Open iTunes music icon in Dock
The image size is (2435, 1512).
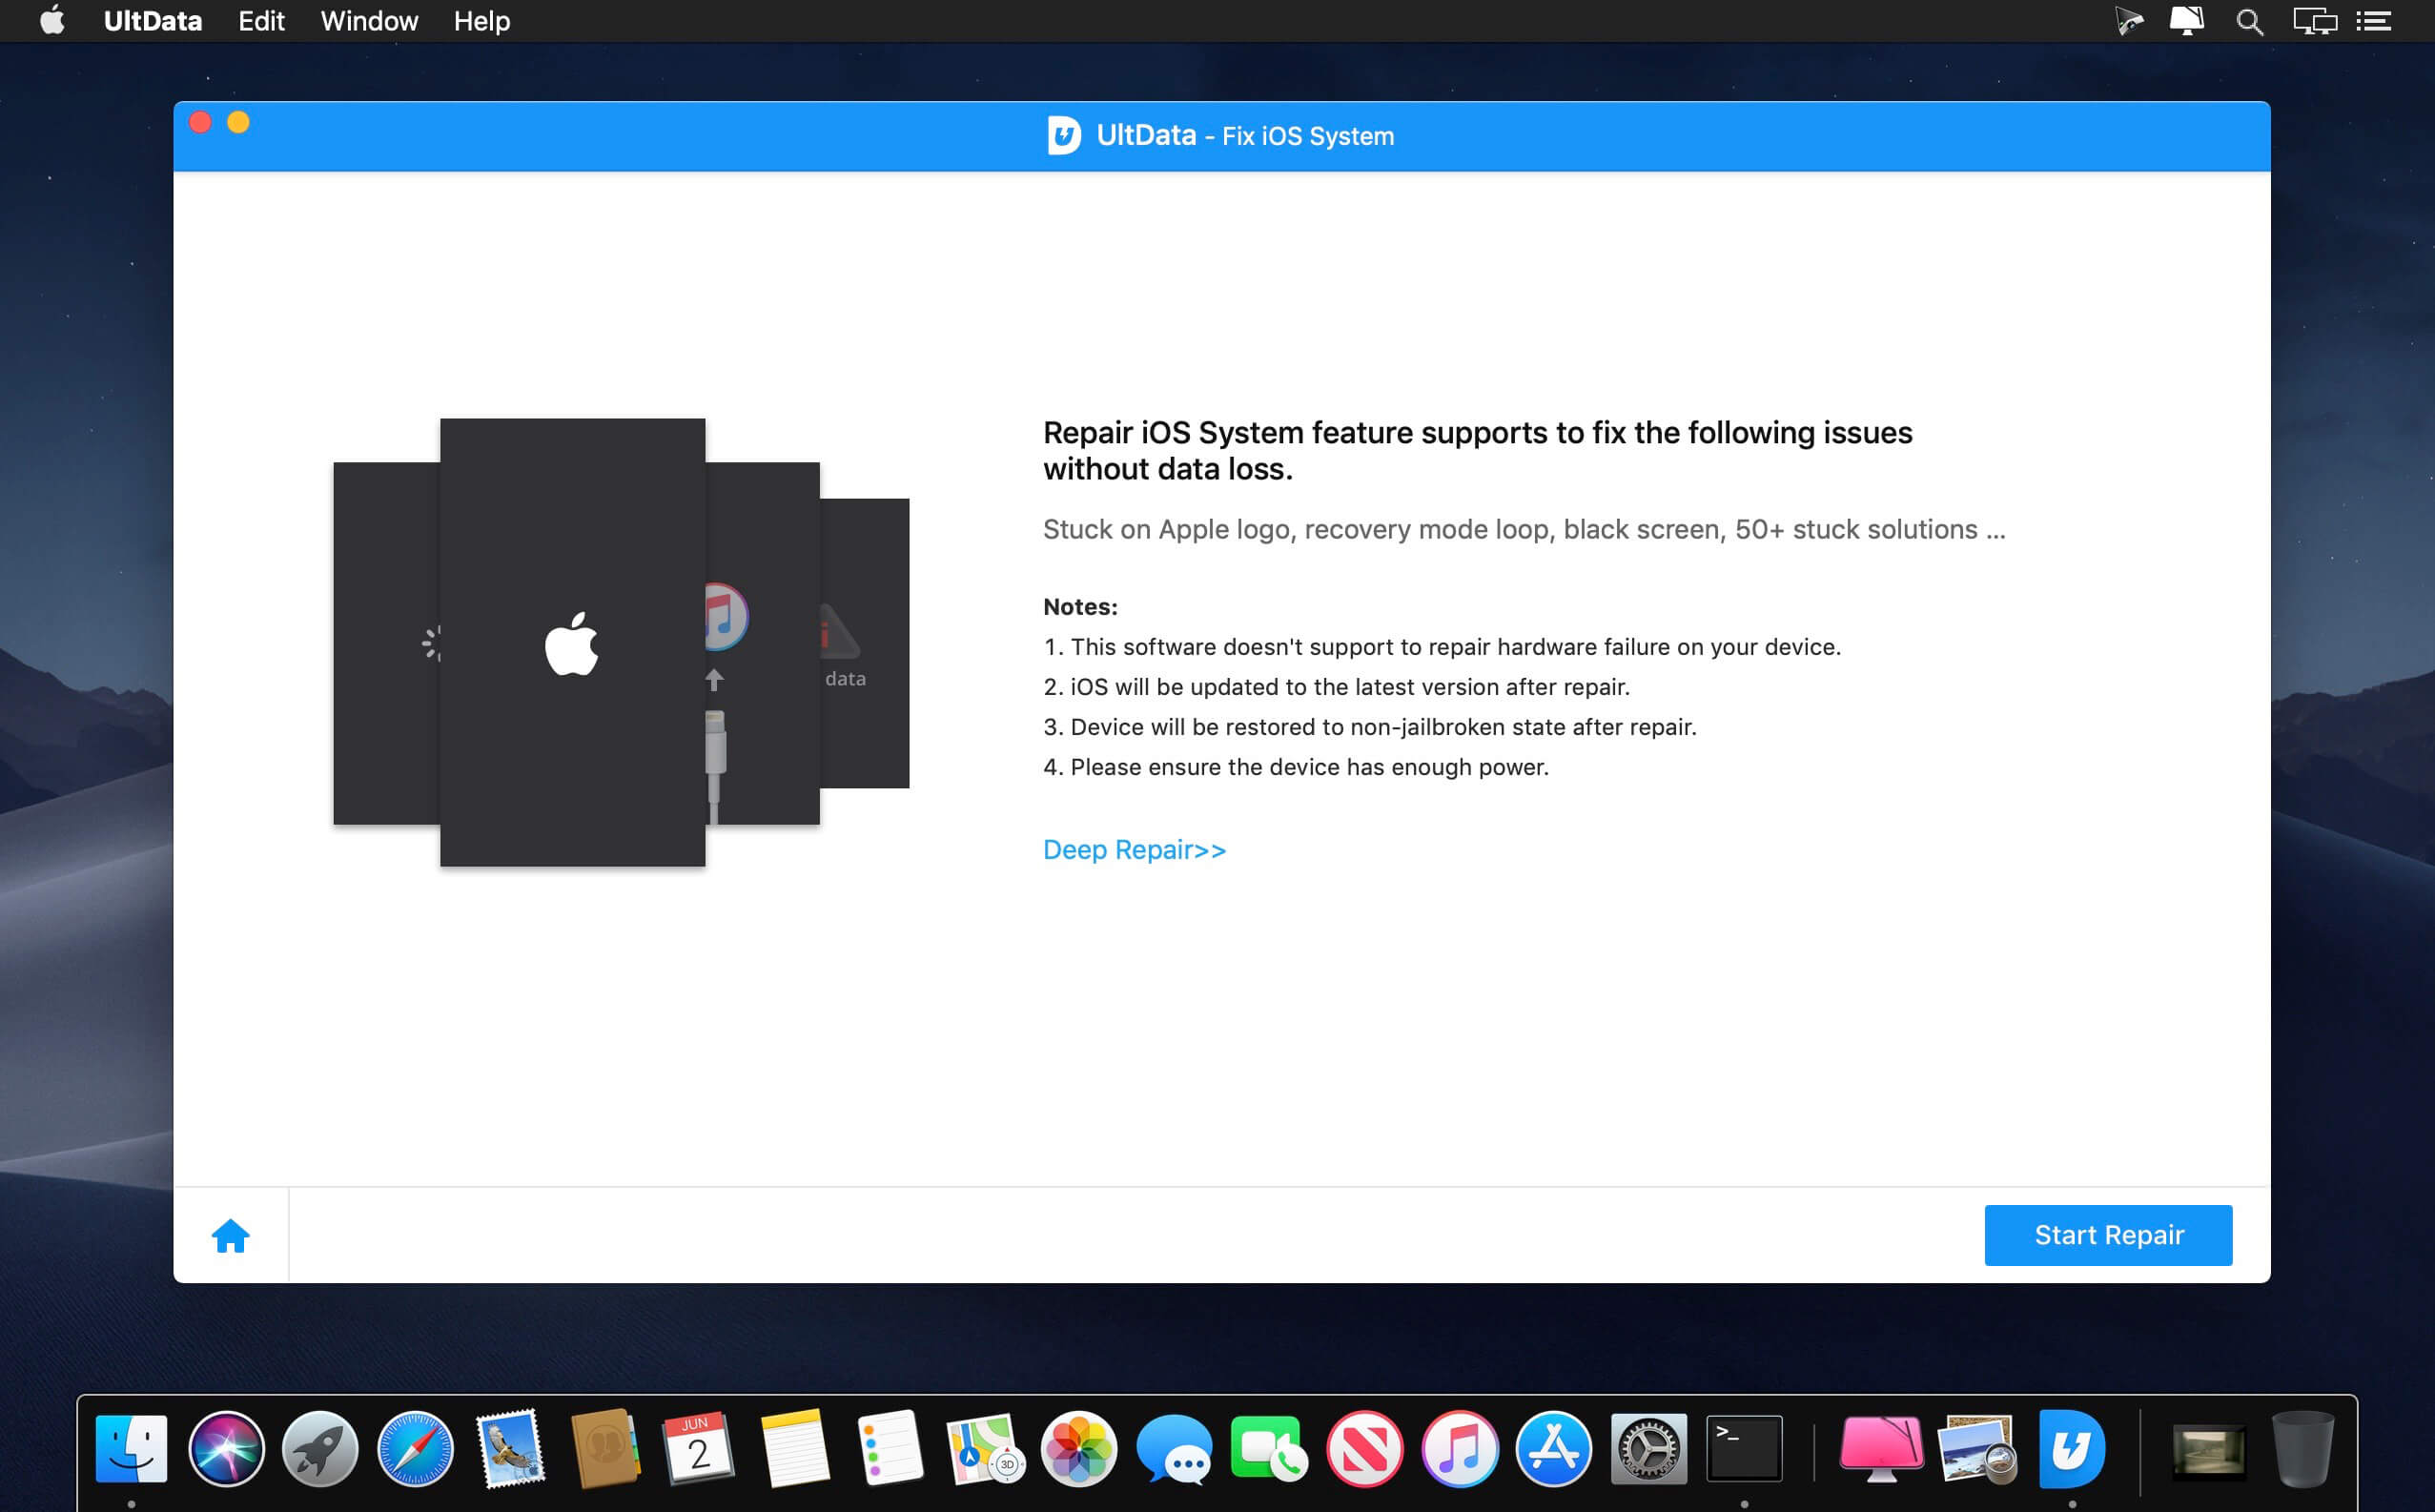tap(1459, 1448)
